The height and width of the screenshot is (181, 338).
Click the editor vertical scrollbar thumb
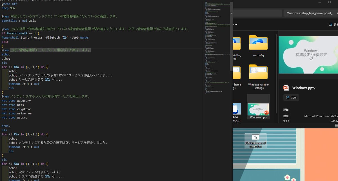(232, 36)
